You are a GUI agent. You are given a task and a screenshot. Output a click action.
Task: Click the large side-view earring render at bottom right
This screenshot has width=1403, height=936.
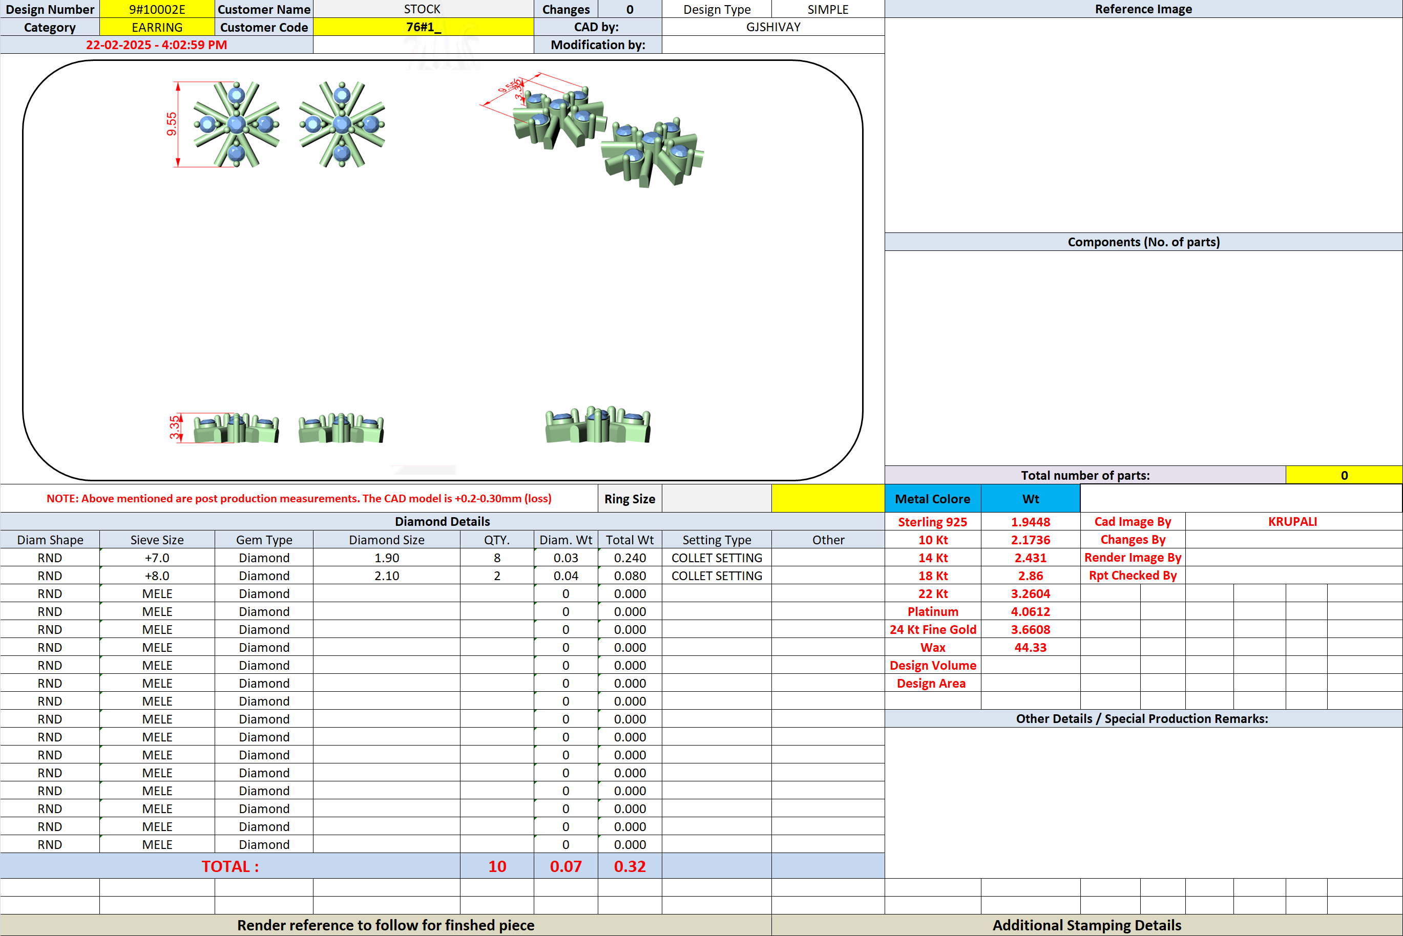click(598, 424)
